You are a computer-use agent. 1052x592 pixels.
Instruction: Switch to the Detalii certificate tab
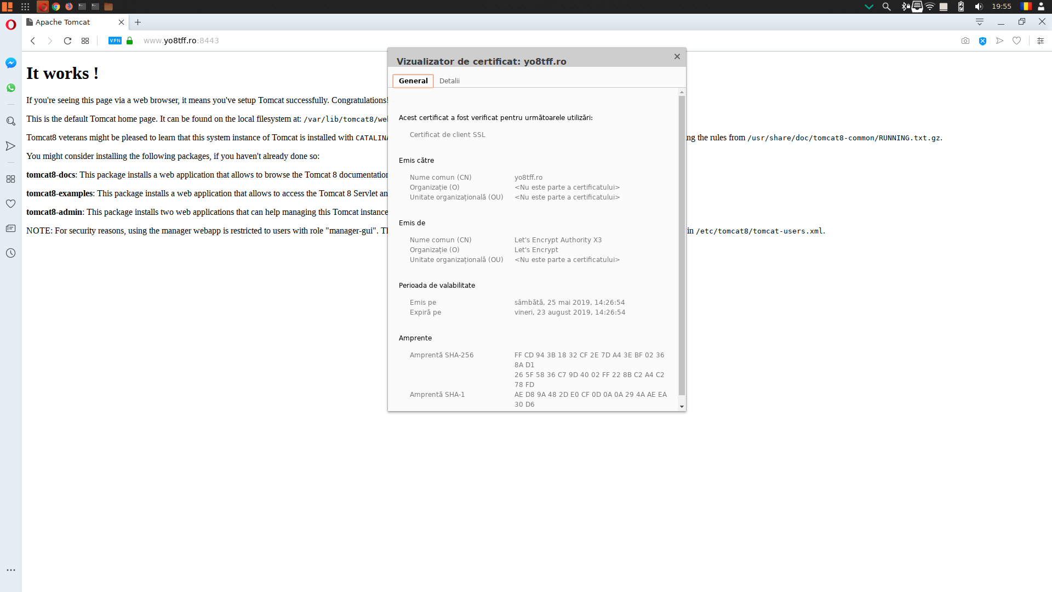(449, 81)
